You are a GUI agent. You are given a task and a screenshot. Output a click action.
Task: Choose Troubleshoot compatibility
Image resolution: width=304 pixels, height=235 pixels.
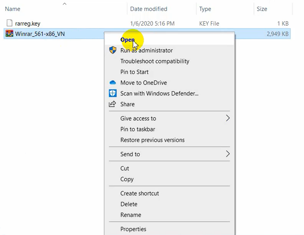tap(155, 61)
